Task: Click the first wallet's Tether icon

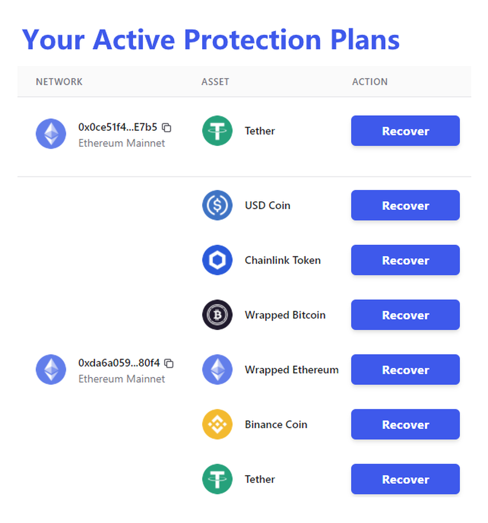Action: pyautogui.click(x=217, y=131)
